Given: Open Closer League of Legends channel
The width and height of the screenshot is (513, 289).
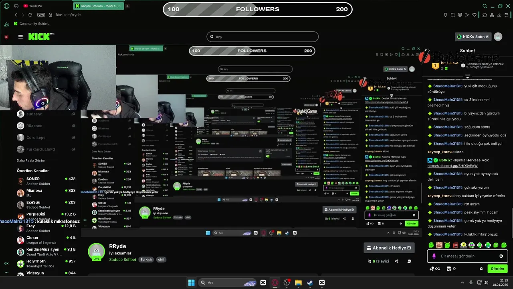Looking at the screenshot, I should point(46,240).
